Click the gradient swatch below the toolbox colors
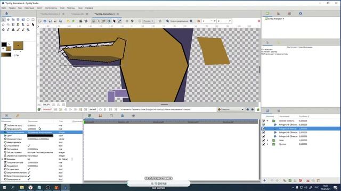Image resolution: width=341 pixels, height=191 pixels. [6, 55]
